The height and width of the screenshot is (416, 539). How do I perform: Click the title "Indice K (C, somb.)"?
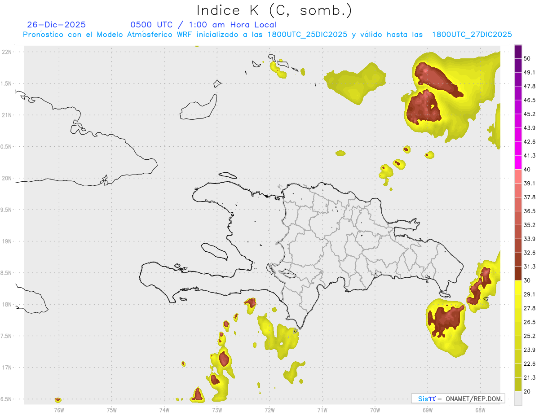274,10
